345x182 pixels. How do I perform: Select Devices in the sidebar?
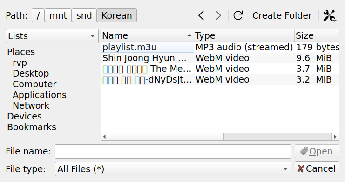(x=24, y=116)
